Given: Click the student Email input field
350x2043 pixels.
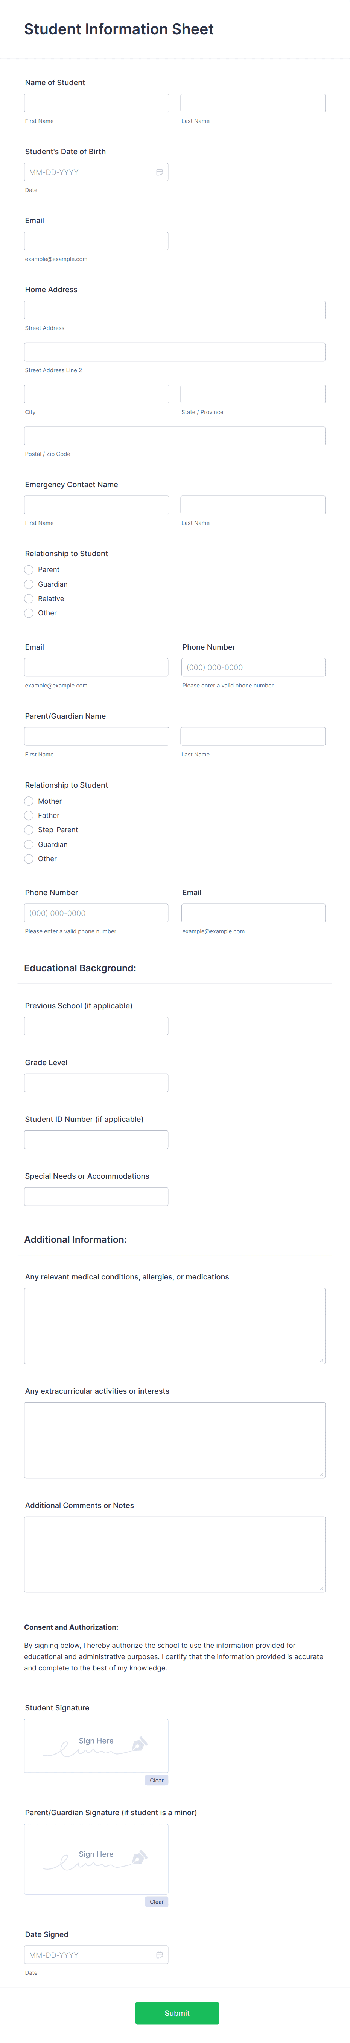Looking at the screenshot, I should click(96, 240).
